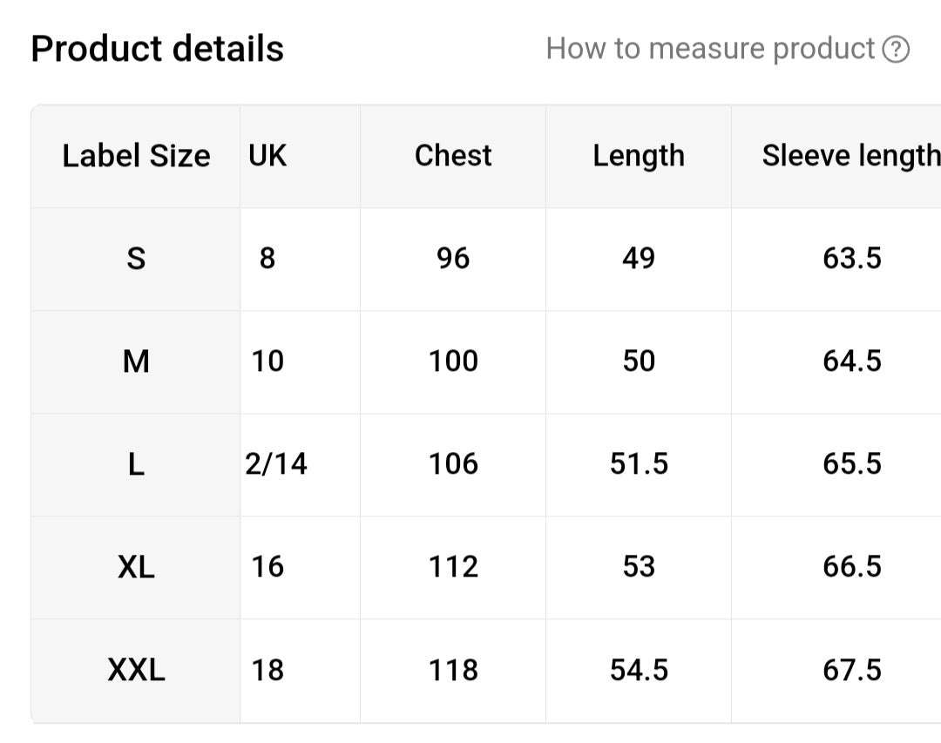941x743 pixels.
Task: Click the S size row label
Action: coord(136,259)
